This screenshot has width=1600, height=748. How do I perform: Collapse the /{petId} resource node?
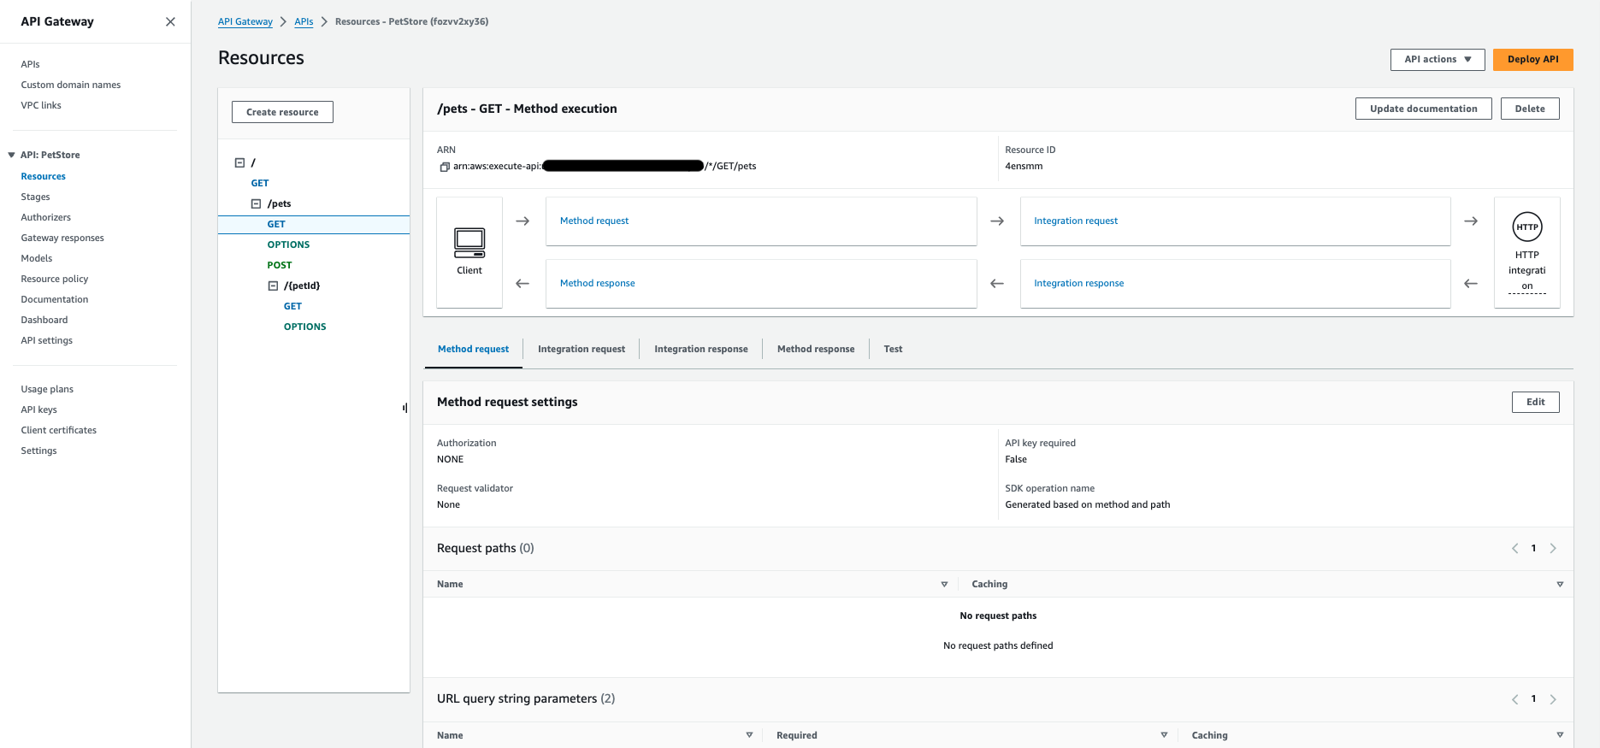pos(274,286)
